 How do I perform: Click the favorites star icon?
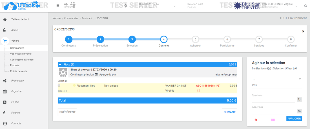pos(305,6)
